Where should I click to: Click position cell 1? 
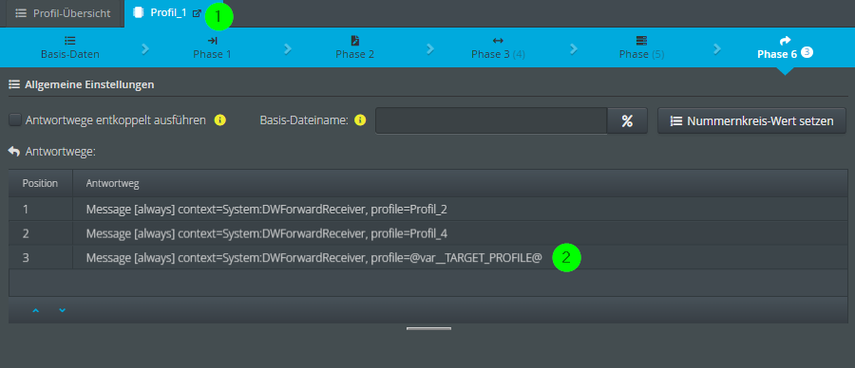coord(40,209)
